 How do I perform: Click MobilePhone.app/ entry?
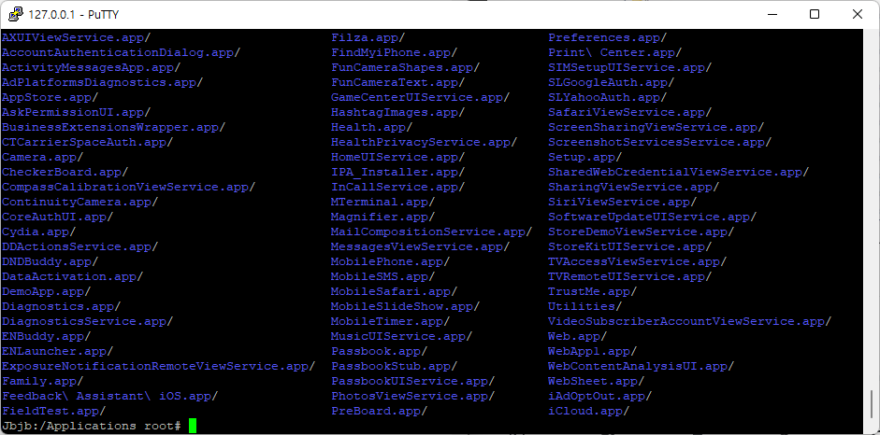[391, 262]
